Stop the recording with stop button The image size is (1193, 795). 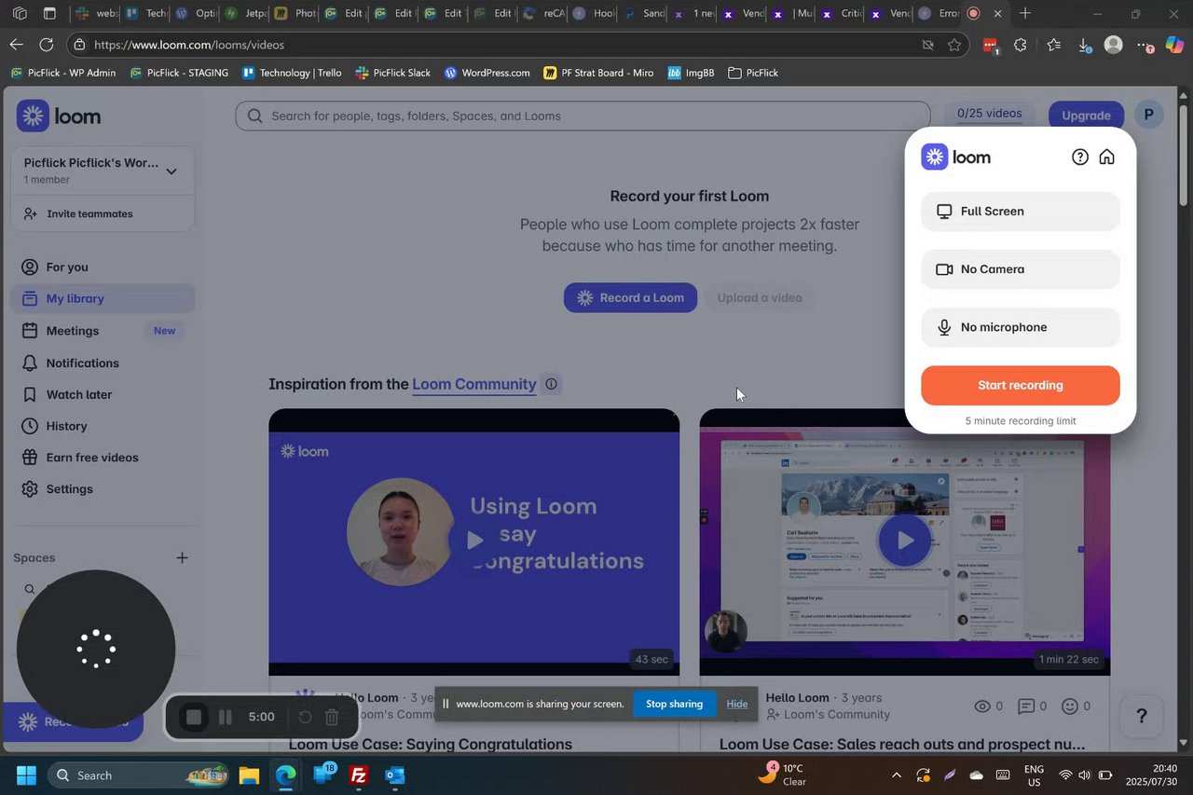tap(194, 718)
